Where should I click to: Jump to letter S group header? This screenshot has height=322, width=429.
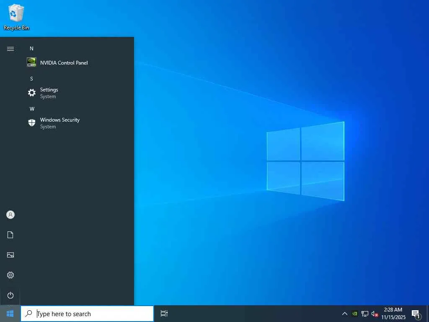coord(31,78)
